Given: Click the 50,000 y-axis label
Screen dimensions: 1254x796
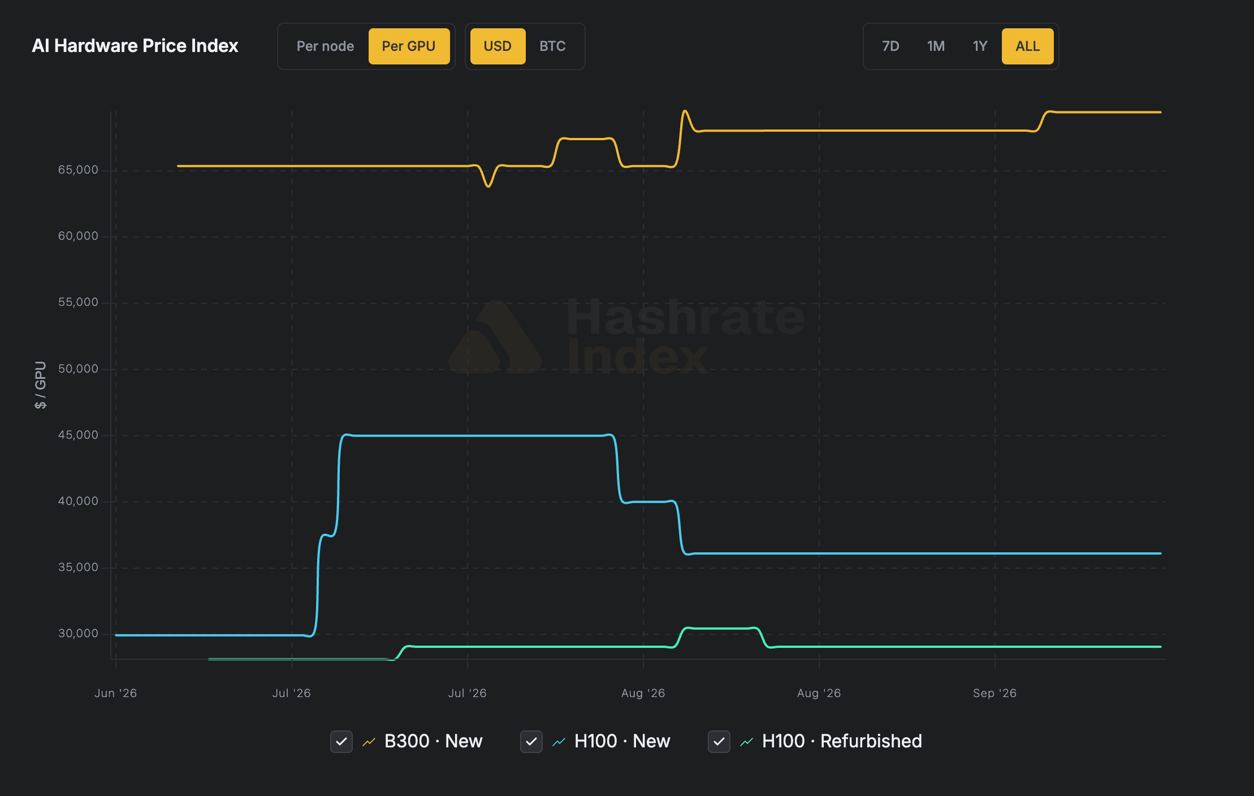Looking at the screenshot, I should pos(78,369).
